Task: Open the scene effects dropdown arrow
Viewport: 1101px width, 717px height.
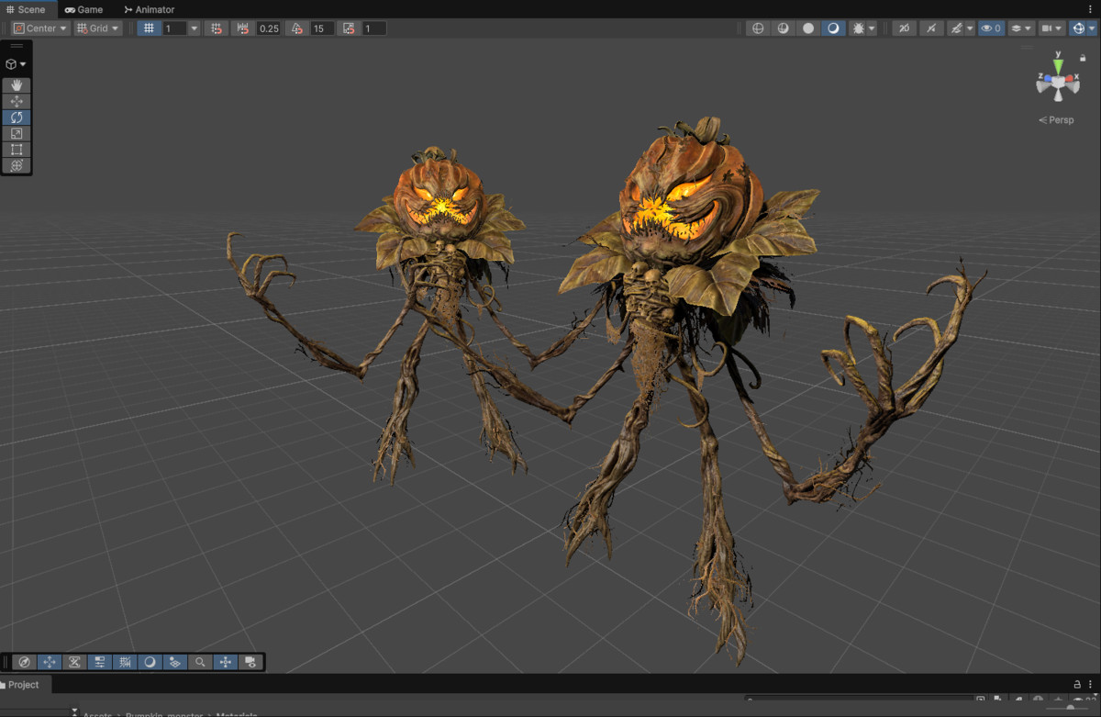Action: (x=970, y=28)
